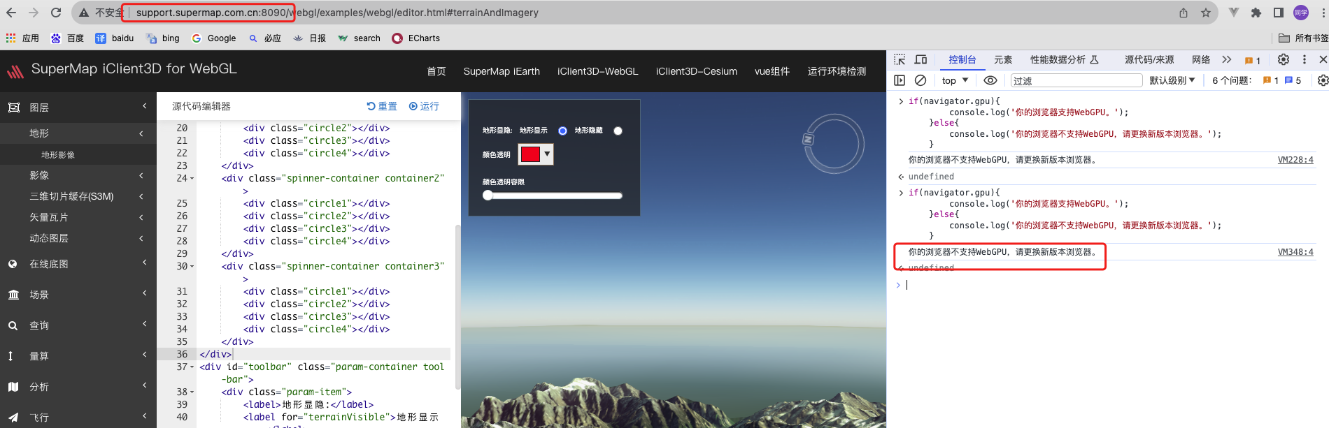This screenshot has width=1329, height=428.
Task: Switch to the 网络 network tab
Action: [x=1201, y=60]
